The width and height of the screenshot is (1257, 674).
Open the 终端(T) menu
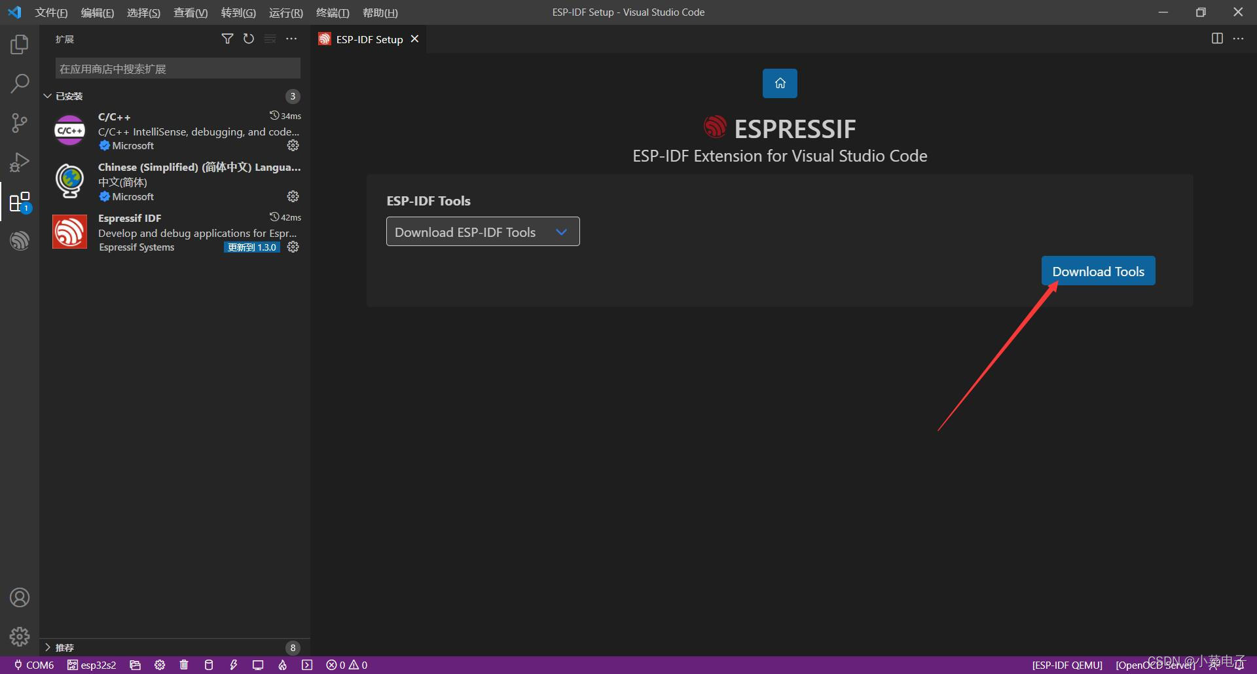tap(333, 12)
